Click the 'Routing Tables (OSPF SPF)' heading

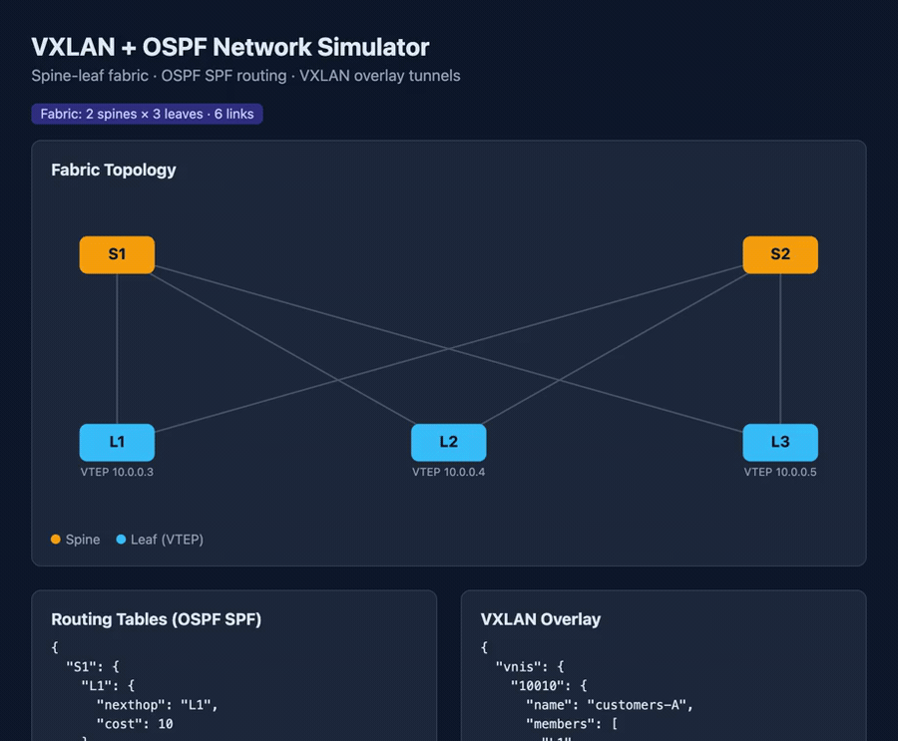pos(157,619)
